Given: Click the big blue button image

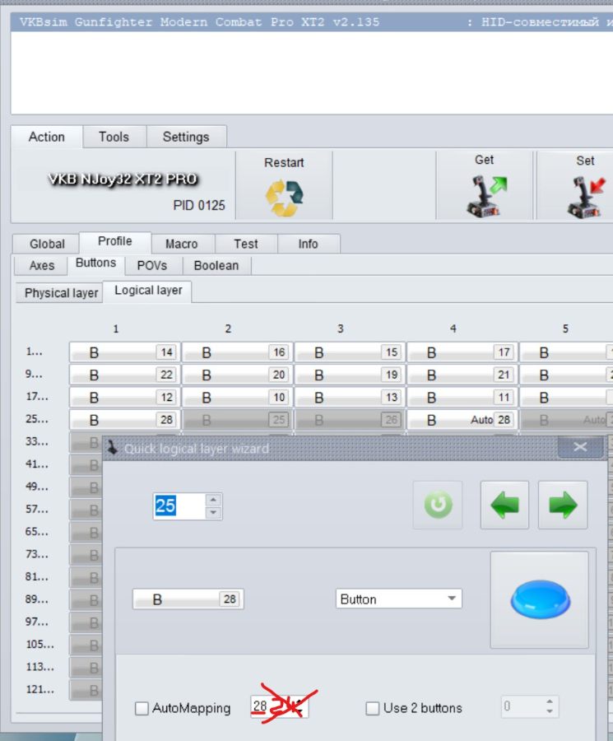Looking at the screenshot, I should pyautogui.click(x=540, y=599).
